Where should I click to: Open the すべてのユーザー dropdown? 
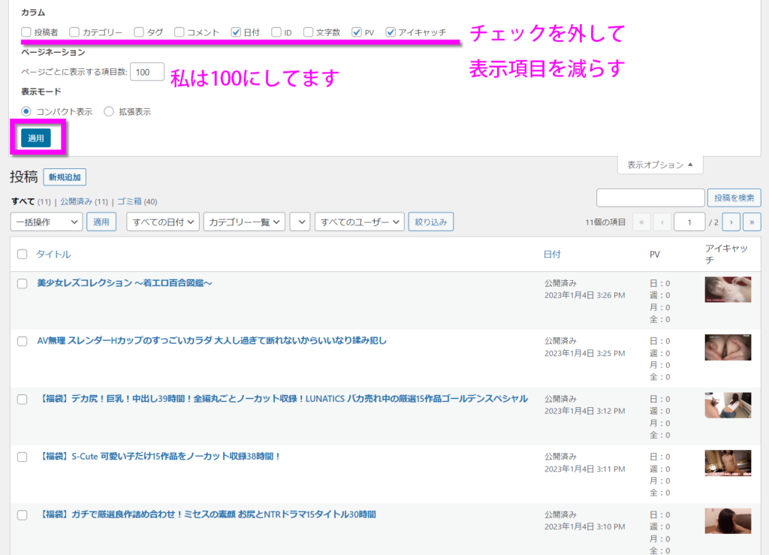point(360,222)
